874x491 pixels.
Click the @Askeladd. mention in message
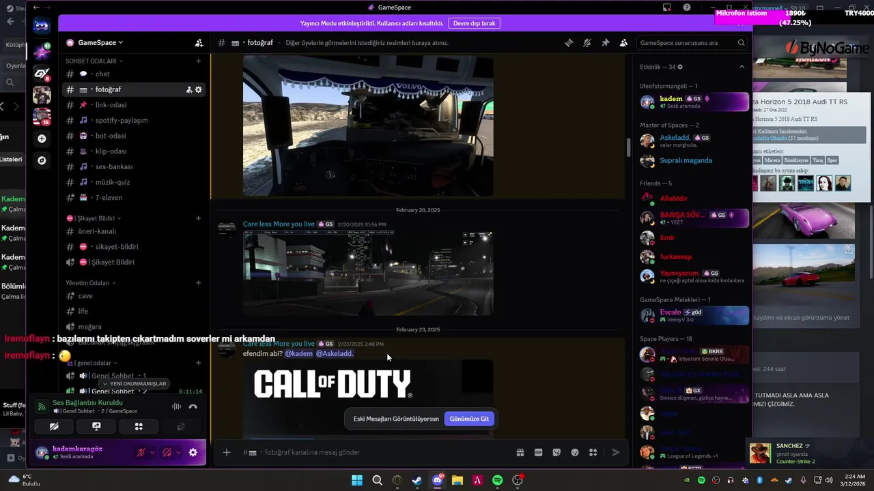coord(335,354)
